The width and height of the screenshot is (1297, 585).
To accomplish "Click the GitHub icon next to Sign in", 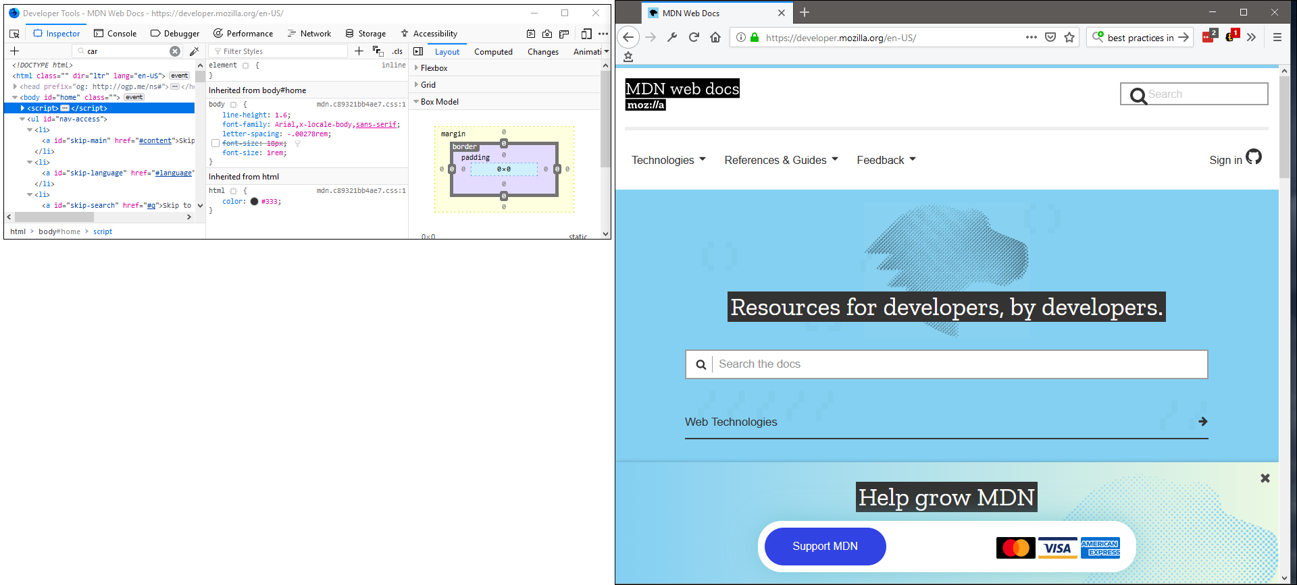I will coord(1254,157).
